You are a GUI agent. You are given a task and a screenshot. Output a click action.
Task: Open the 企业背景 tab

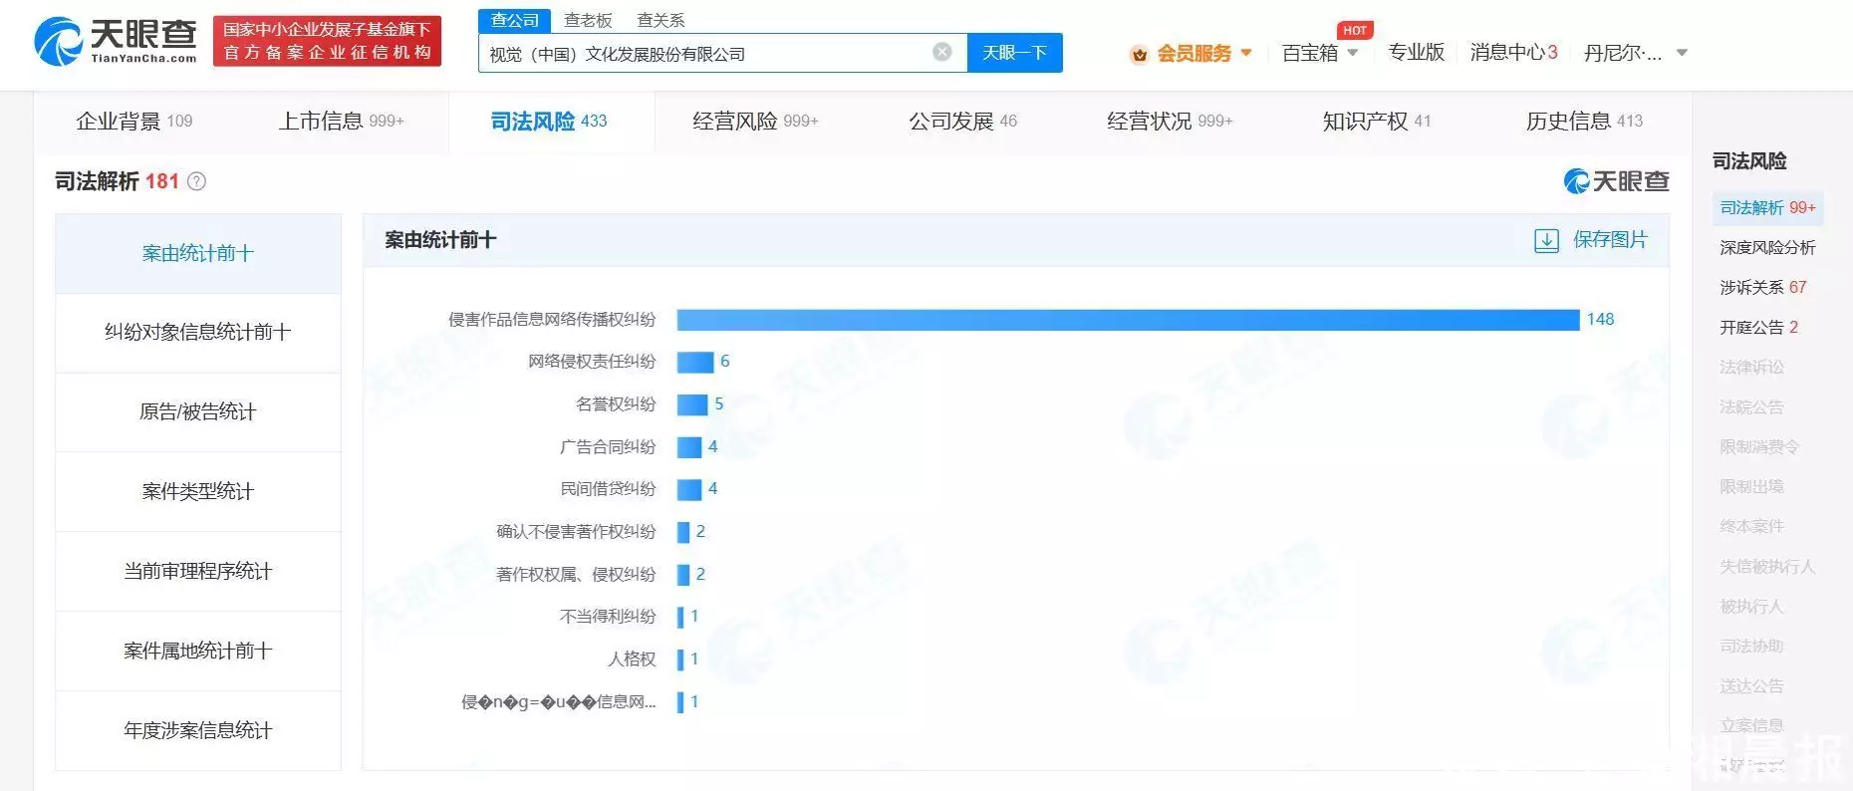(134, 122)
